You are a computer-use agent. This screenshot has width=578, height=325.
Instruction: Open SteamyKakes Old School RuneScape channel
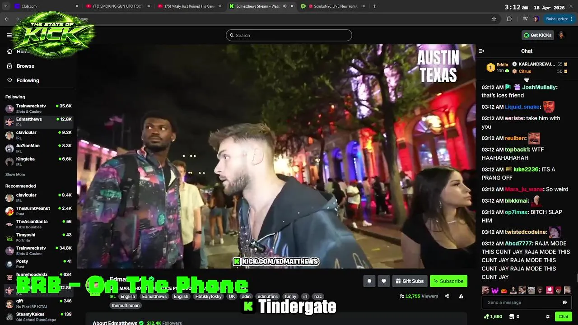pos(38,316)
